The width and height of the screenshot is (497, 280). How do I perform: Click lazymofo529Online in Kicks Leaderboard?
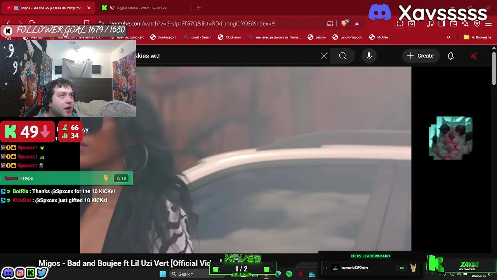tap(355, 268)
